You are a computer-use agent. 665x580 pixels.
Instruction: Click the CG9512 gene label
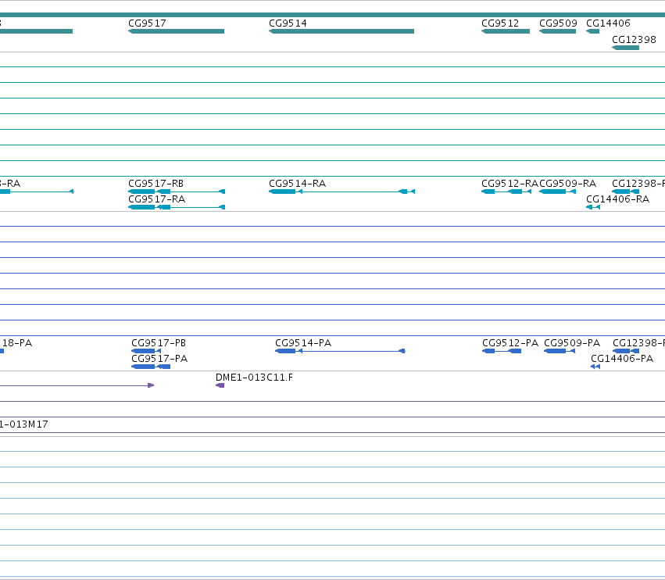500,23
